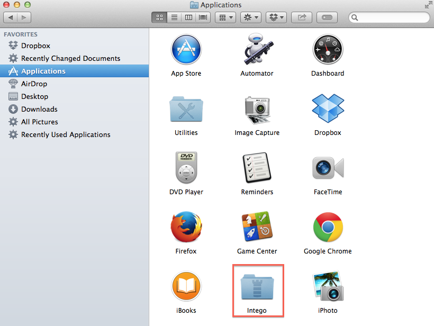Click the Intego label text
This screenshot has width=434, height=326.
(x=257, y=311)
